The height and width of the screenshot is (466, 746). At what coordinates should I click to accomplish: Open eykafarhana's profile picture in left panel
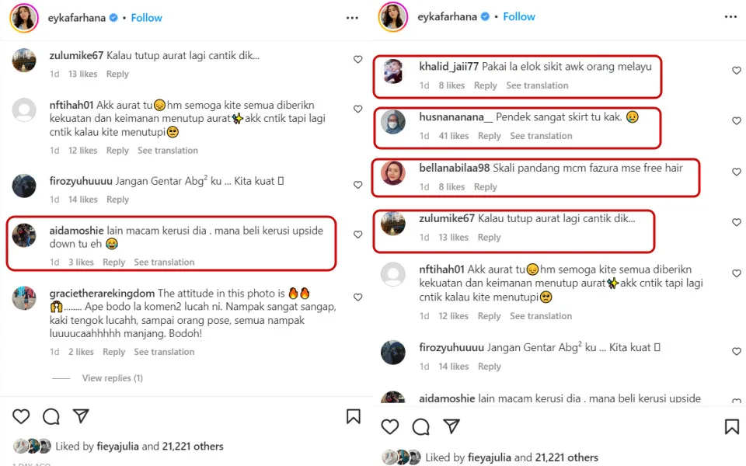tap(24, 17)
